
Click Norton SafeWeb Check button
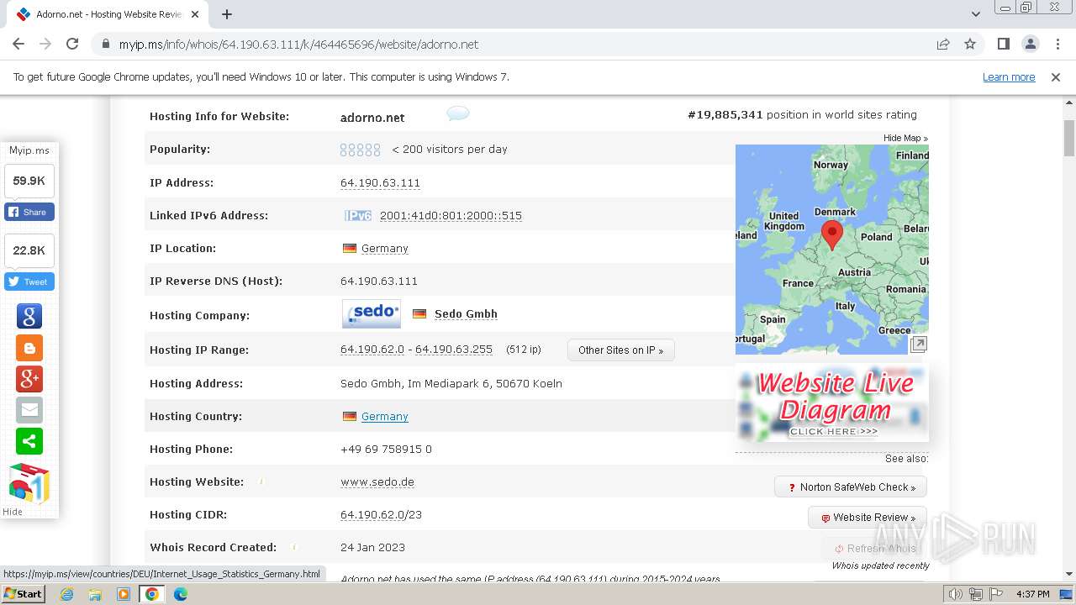click(851, 487)
